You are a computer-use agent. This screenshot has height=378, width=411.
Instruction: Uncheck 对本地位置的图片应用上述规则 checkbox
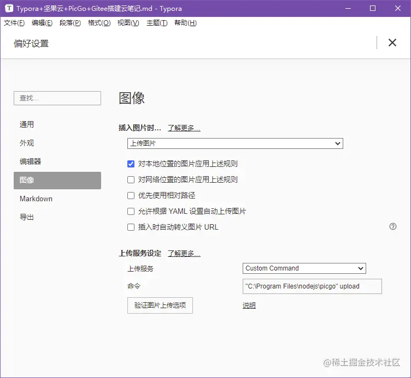[x=131, y=164]
